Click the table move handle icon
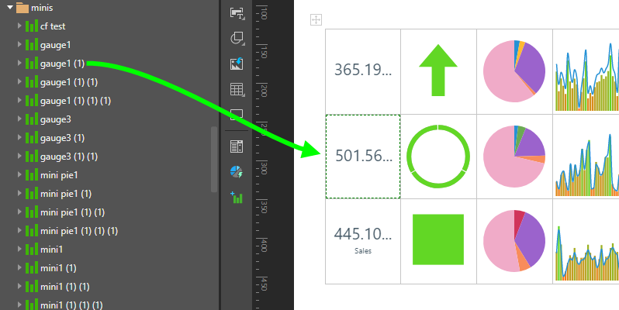 (315, 19)
